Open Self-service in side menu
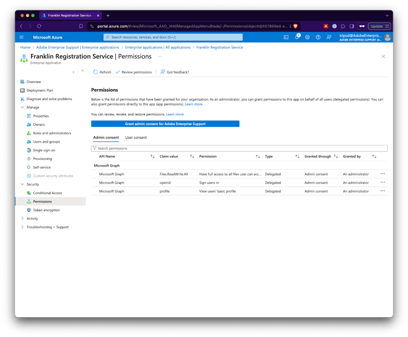 (x=42, y=167)
